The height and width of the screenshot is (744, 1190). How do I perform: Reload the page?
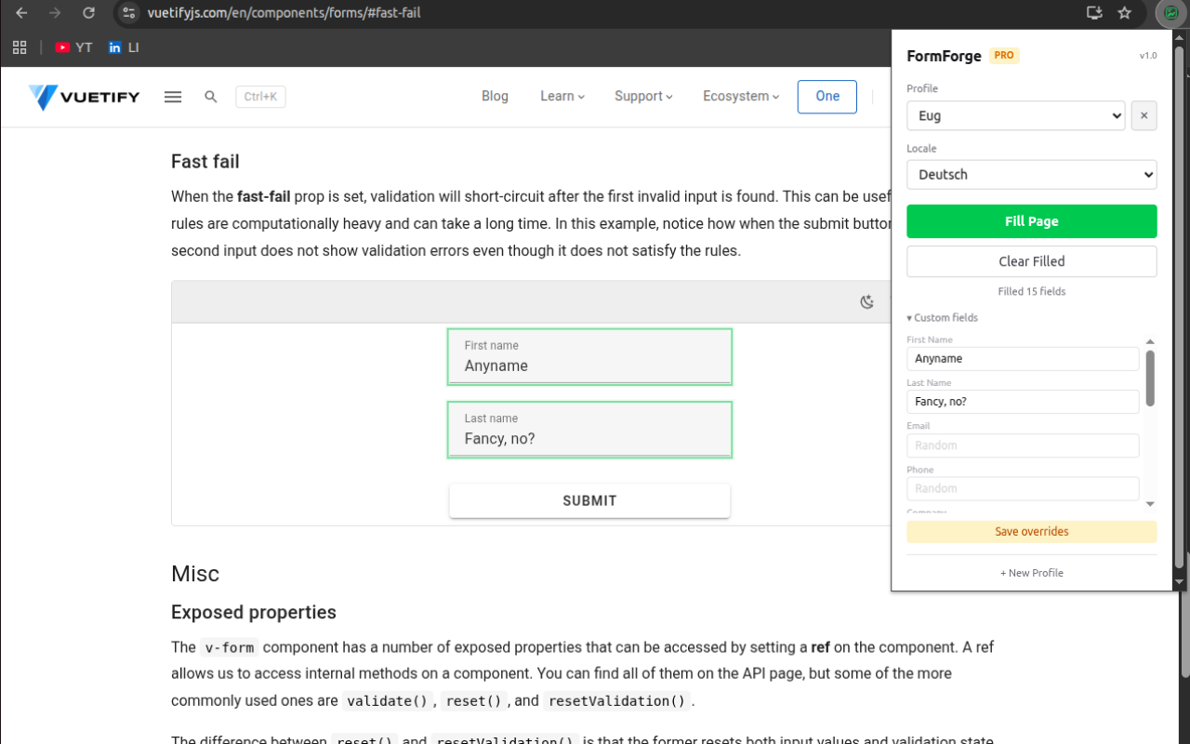click(x=88, y=13)
